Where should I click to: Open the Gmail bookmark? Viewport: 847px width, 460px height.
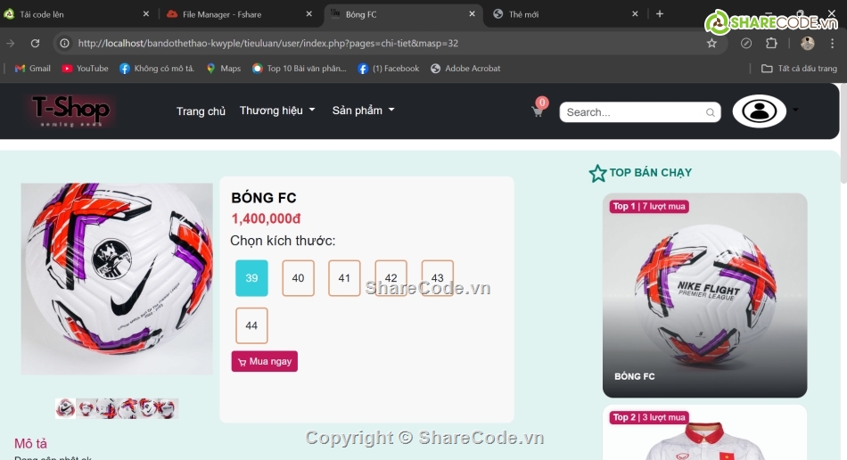point(32,69)
